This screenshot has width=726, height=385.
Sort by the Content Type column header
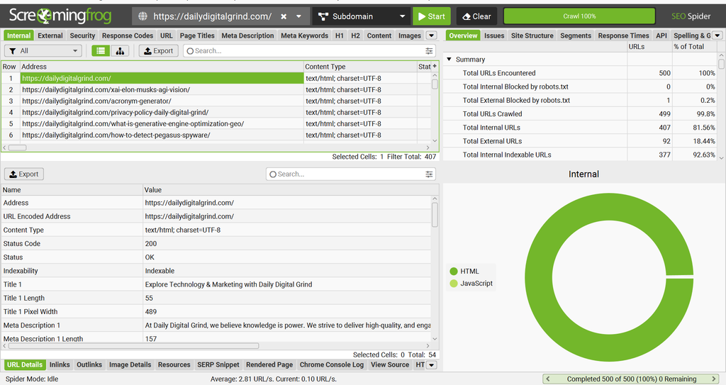click(x=360, y=67)
